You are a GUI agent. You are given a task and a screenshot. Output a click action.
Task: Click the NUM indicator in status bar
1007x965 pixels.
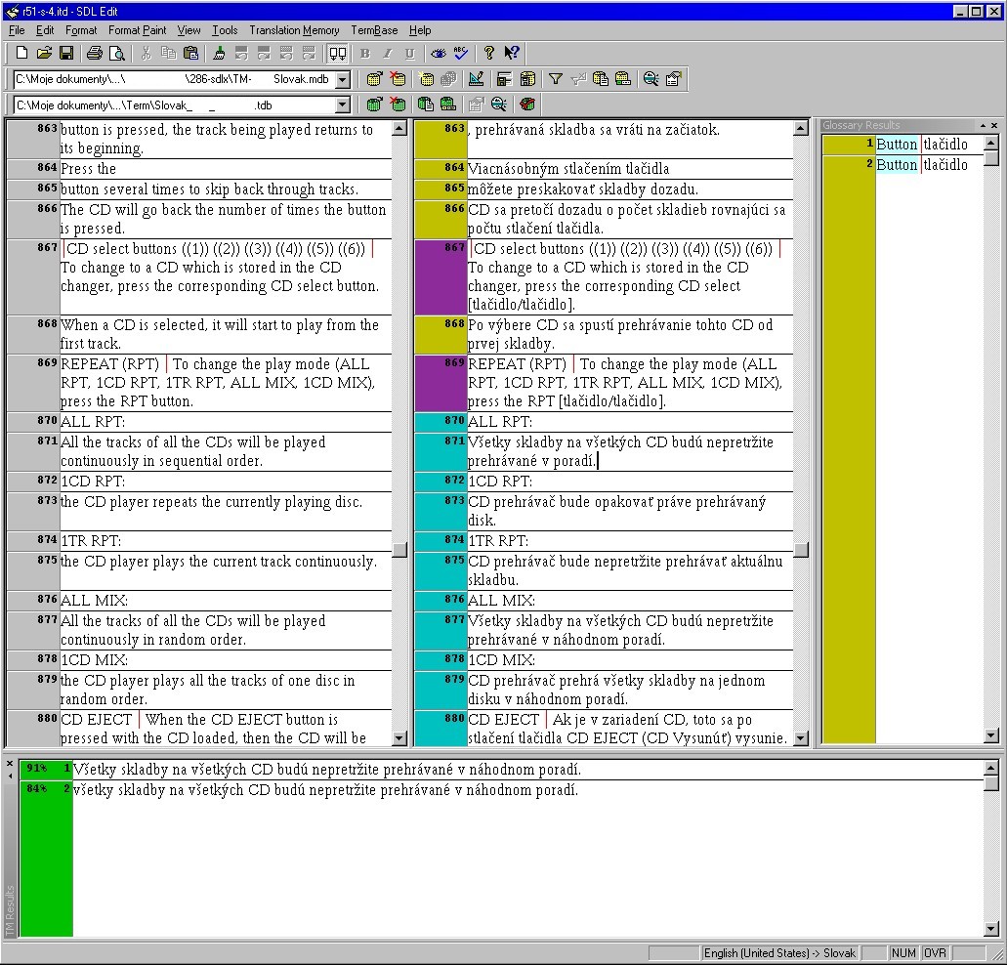click(903, 953)
